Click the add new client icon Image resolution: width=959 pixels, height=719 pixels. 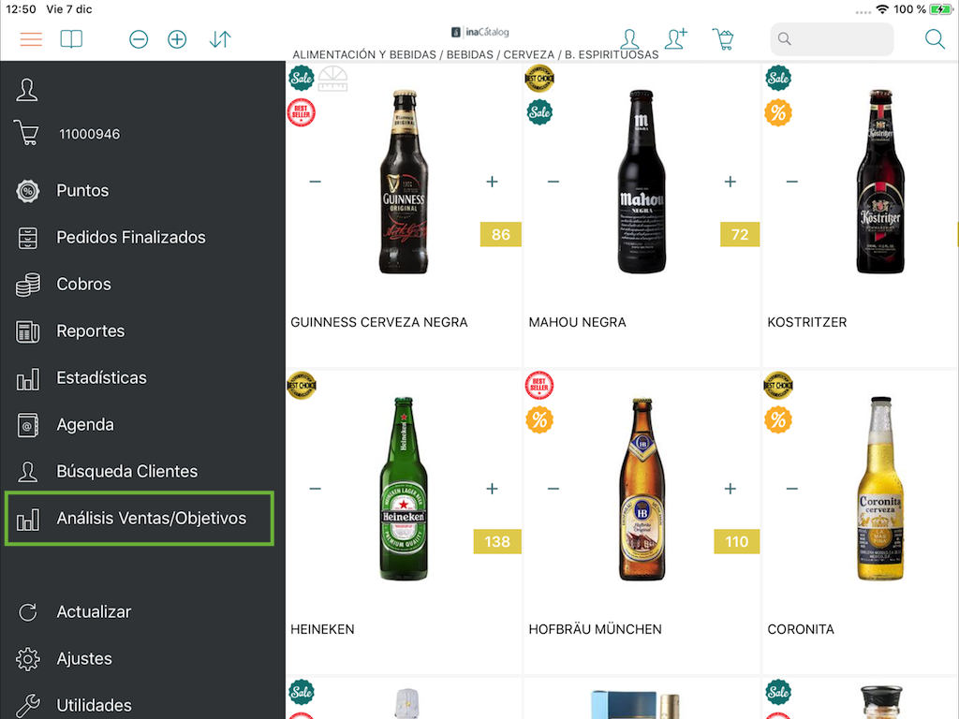(676, 38)
